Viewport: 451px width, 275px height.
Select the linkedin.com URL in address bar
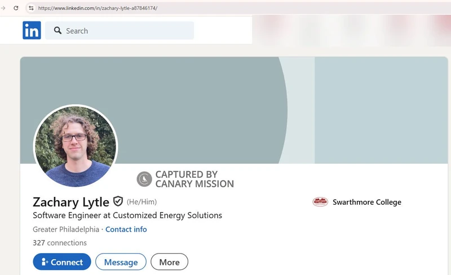pos(98,8)
